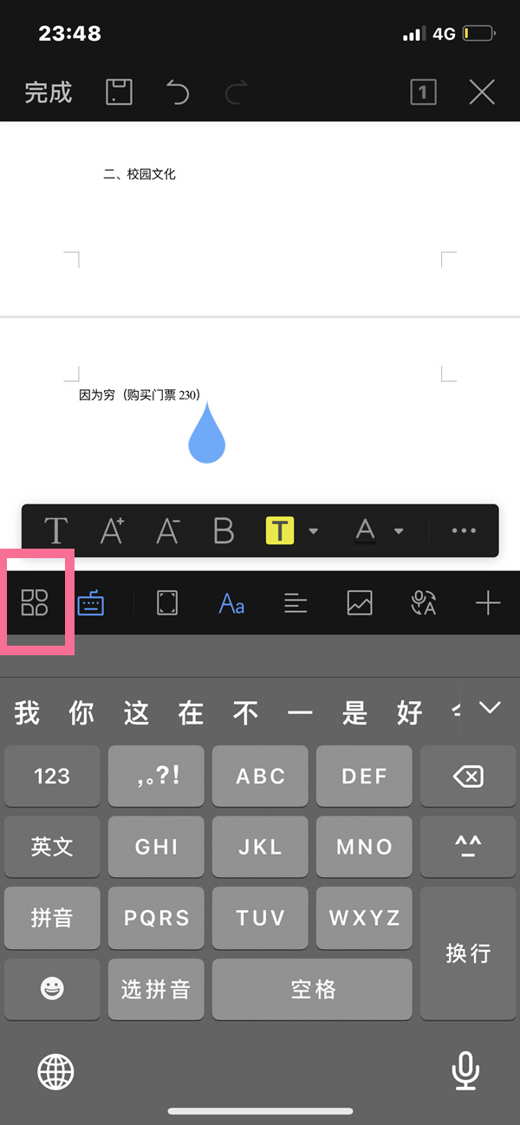The image size is (520, 1125).
Task: Open the four-squares tools panel icon
Action: [35, 602]
